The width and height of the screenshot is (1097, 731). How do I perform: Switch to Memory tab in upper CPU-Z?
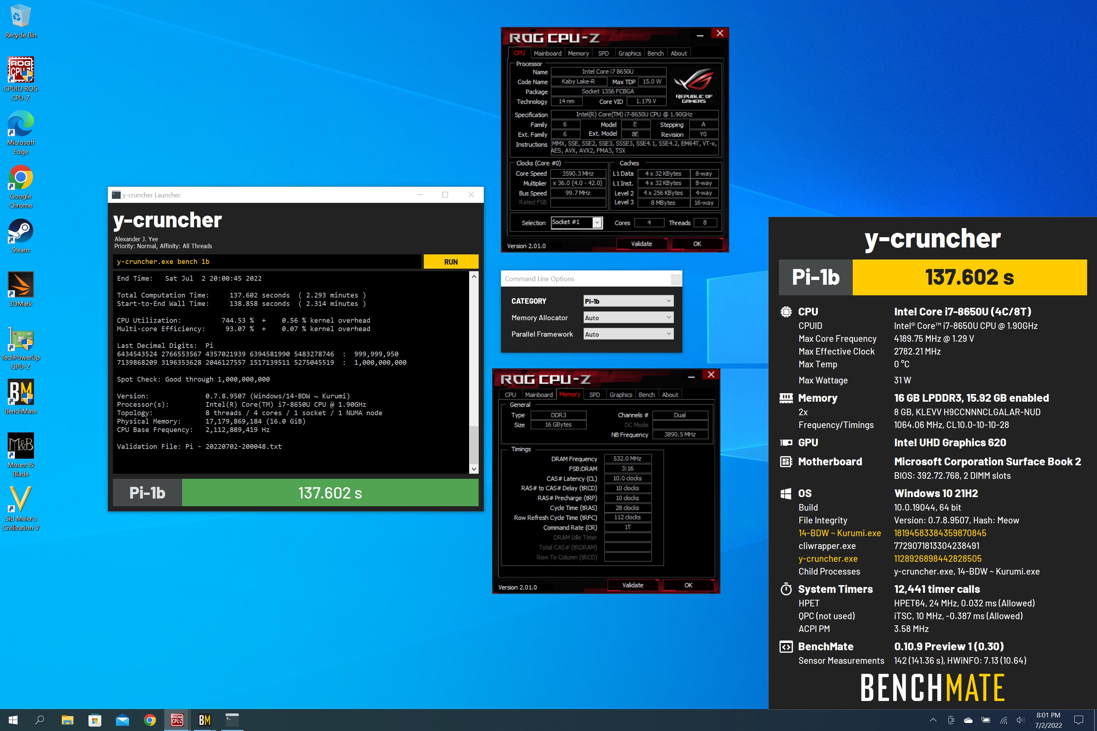coord(578,53)
